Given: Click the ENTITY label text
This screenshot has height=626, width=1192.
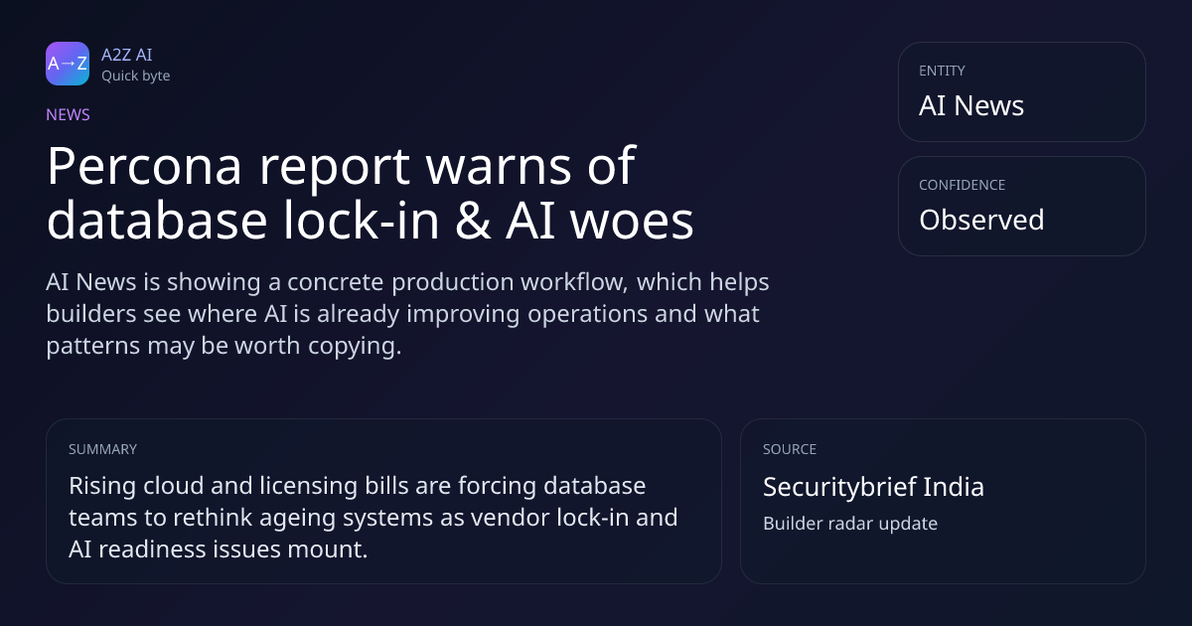Looking at the screenshot, I should click(942, 71).
